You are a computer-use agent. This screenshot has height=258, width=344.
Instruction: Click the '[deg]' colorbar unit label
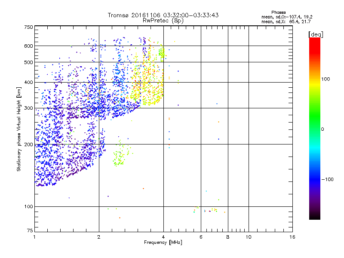click(x=316, y=34)
